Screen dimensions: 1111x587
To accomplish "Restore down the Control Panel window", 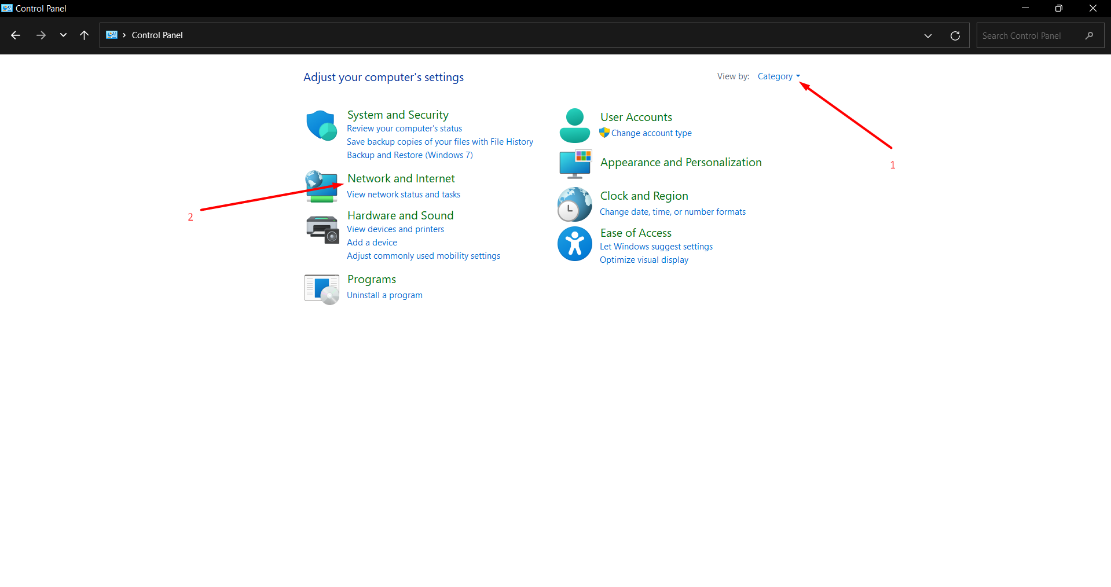I will 1059,8.
